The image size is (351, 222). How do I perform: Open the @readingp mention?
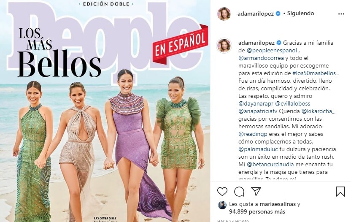point(253,134)
